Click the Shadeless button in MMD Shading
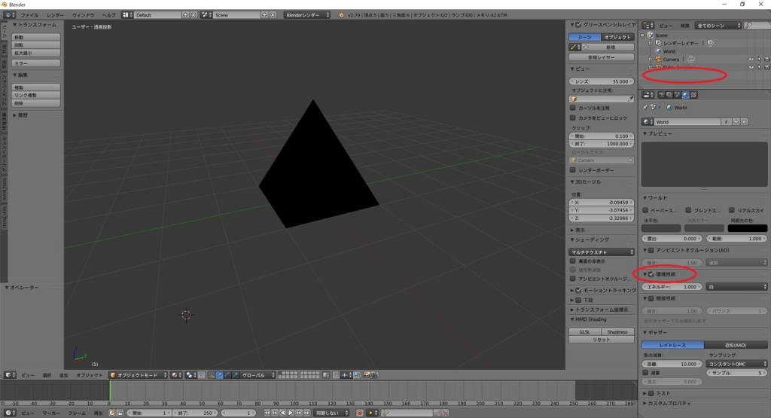This screenshot has height=418, width=771. (x=617, y=332)
